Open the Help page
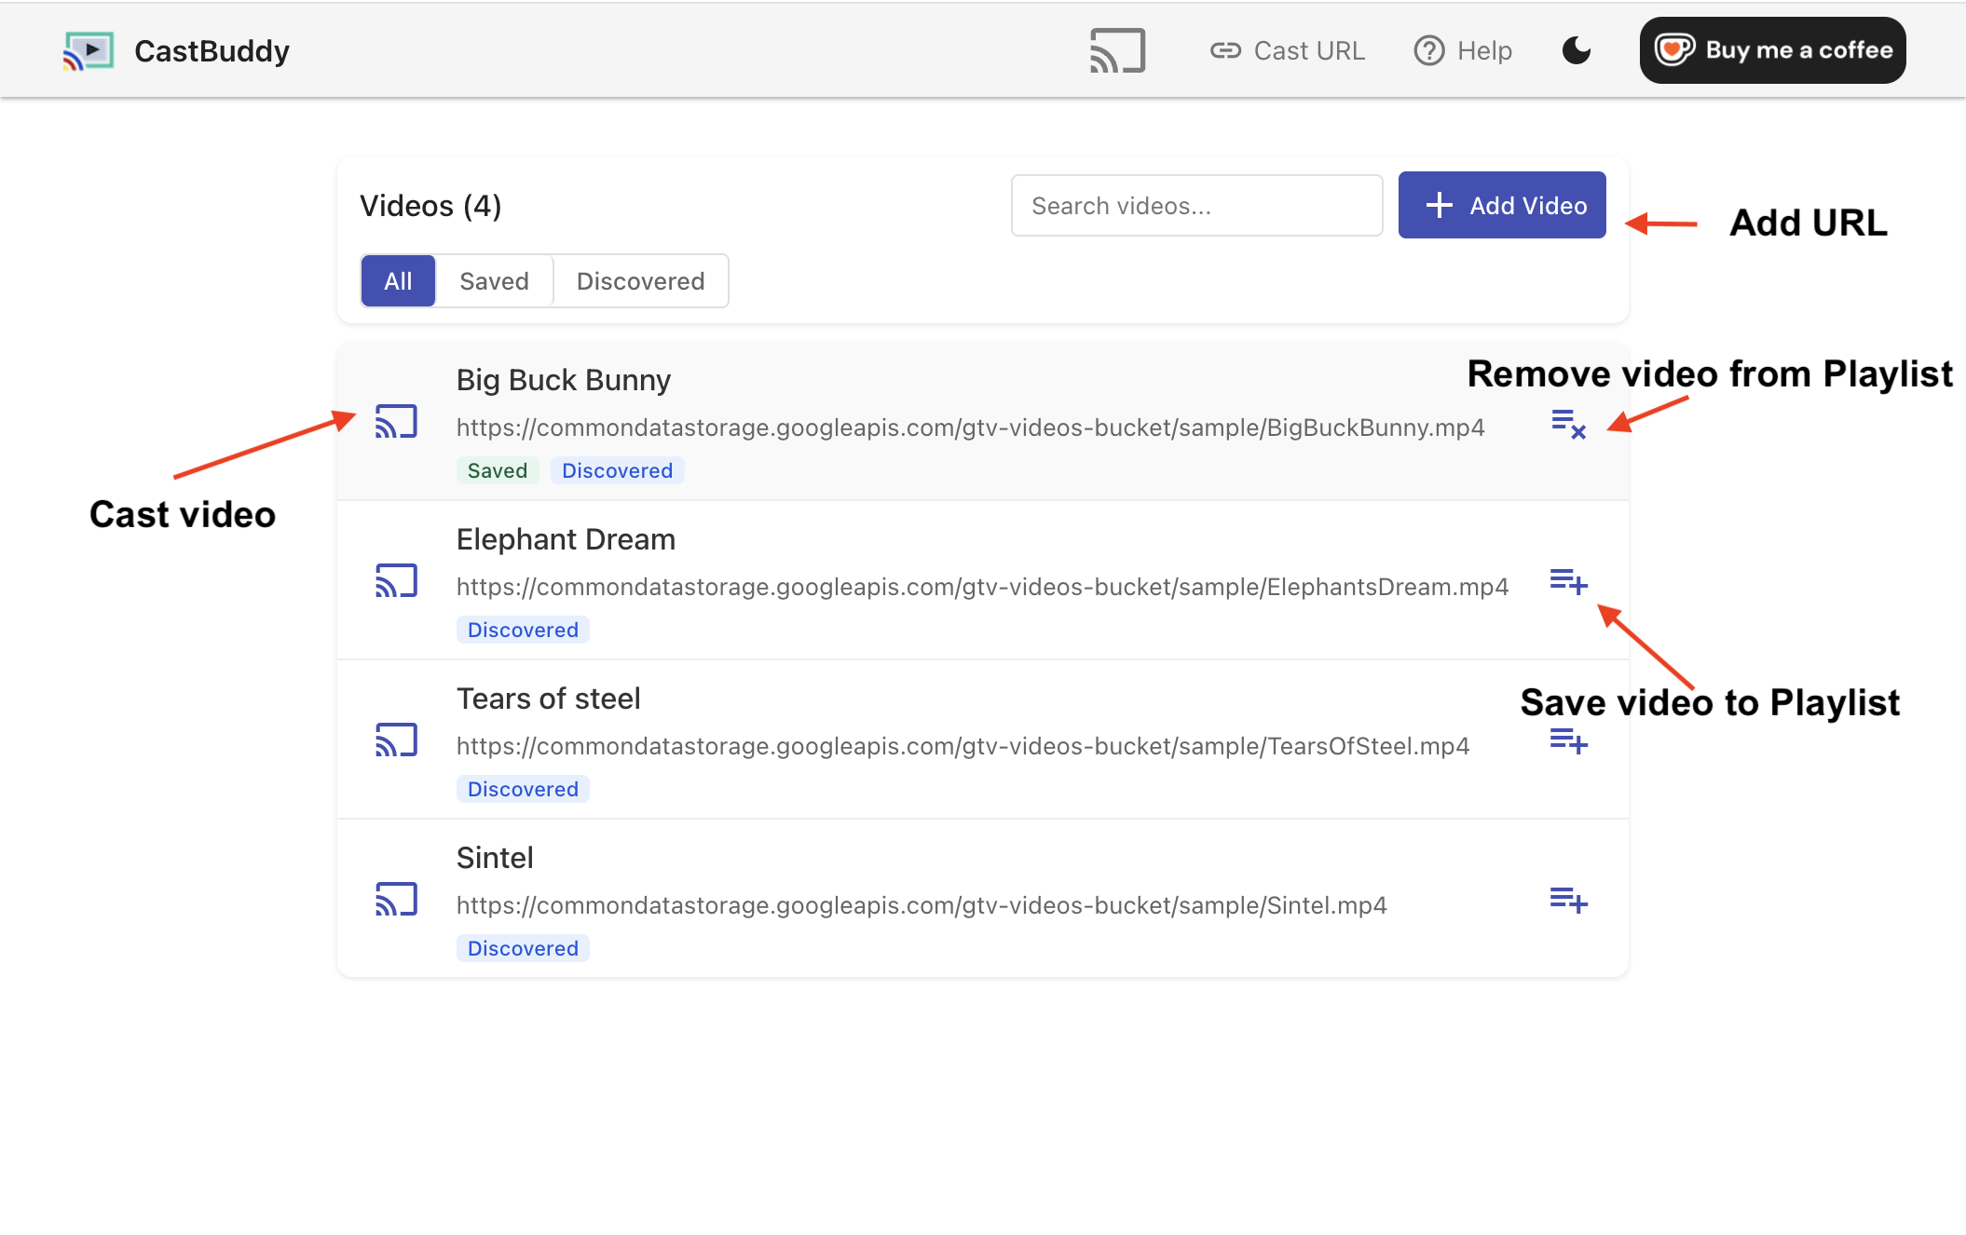Screen dimensions: 1966x1235 tap(1463, 50)
